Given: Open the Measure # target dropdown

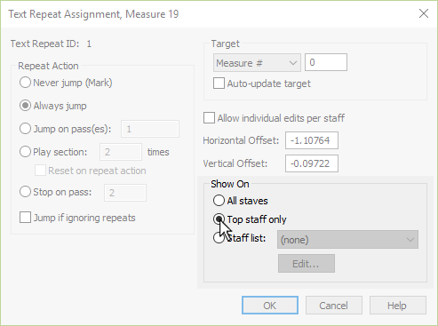Looking at the screenshot, I should pyautogui.click(x=257, y=62).
